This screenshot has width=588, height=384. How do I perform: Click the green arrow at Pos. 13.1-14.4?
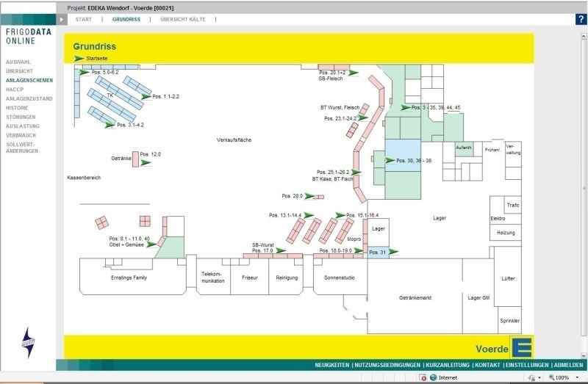pyautogui.click(x=309, y=215)
